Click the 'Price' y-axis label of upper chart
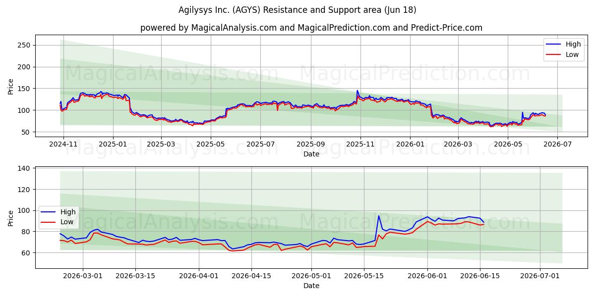Viewport: 595px width, 297px height. (x=11, y=87)
